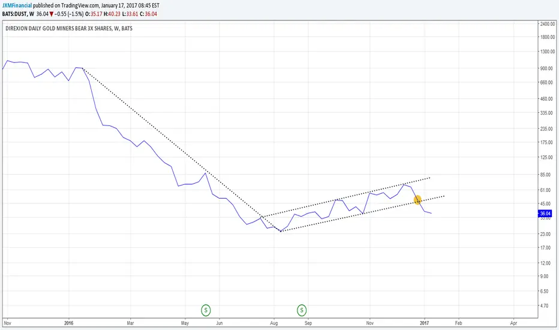The height and width of the screenshot is (330, 559).
Task: Click the 125.00 price axis label
Action: click(x=546, y=157)
